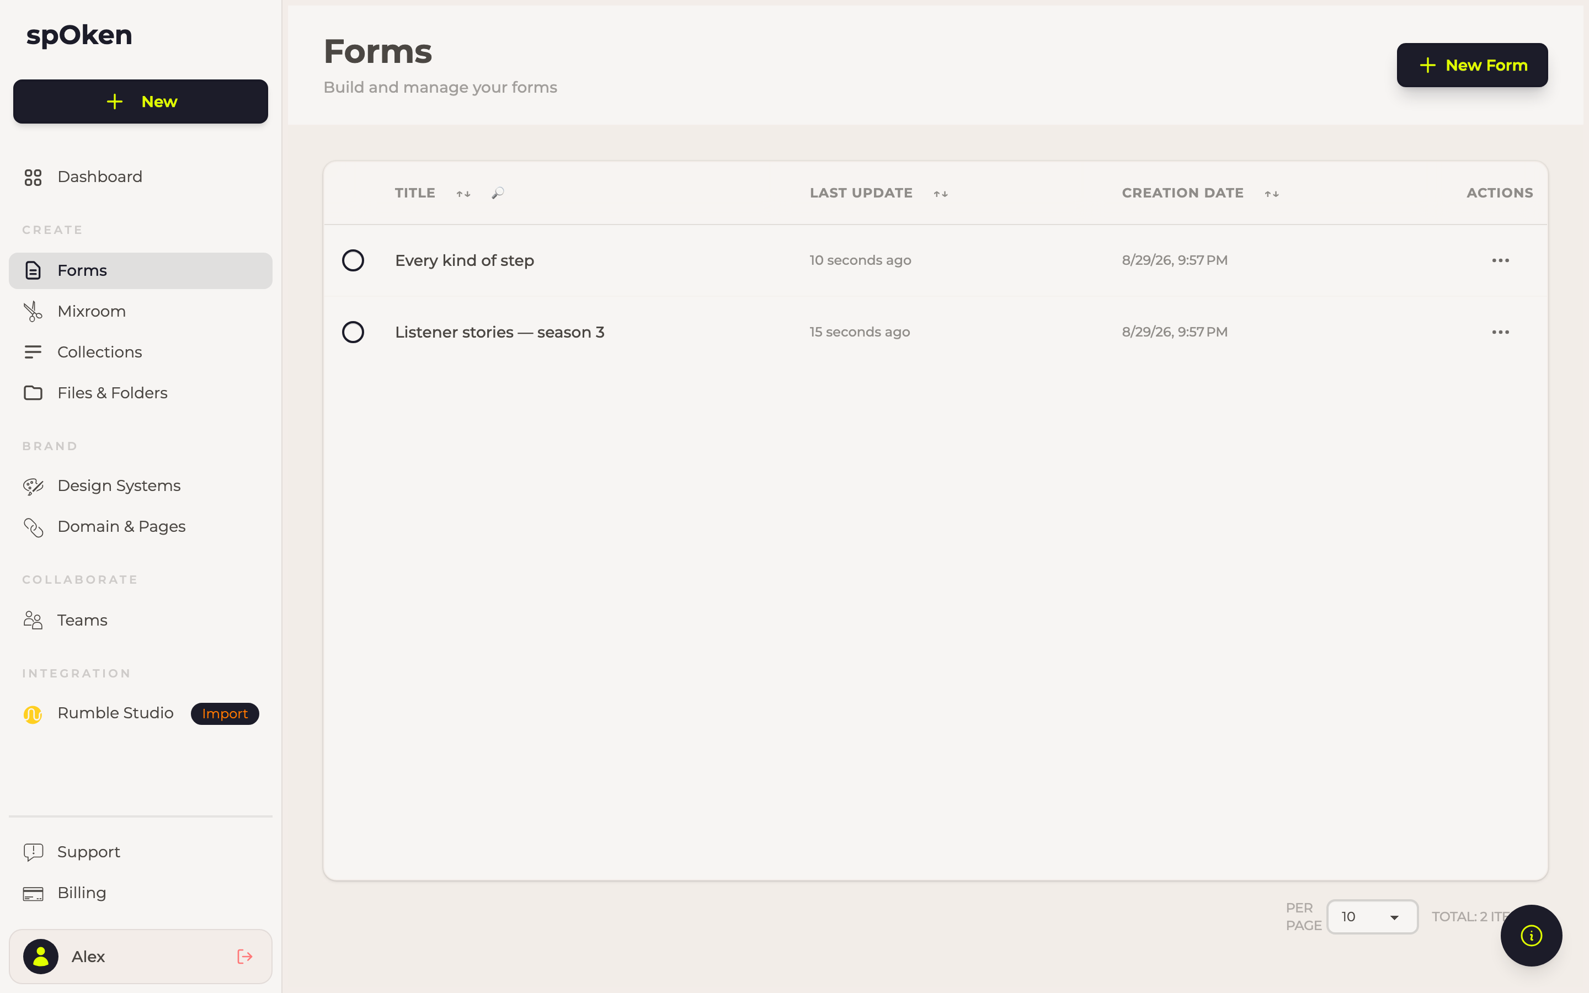The image size is (1589, 993).
Task: Select the 'Every kind of step' row radio
Action: click(353, 261)
